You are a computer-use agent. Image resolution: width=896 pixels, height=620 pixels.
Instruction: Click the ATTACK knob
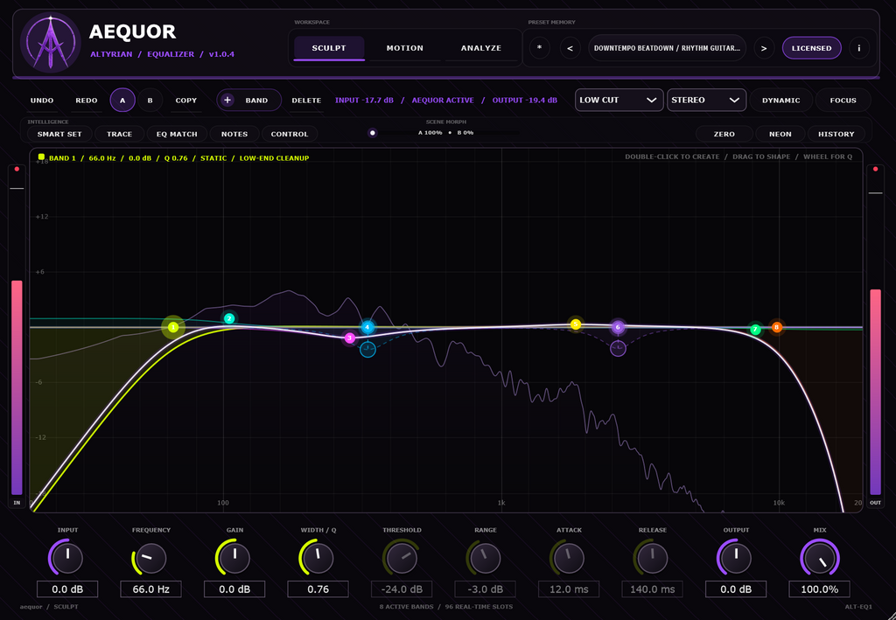tap(569, 558)
